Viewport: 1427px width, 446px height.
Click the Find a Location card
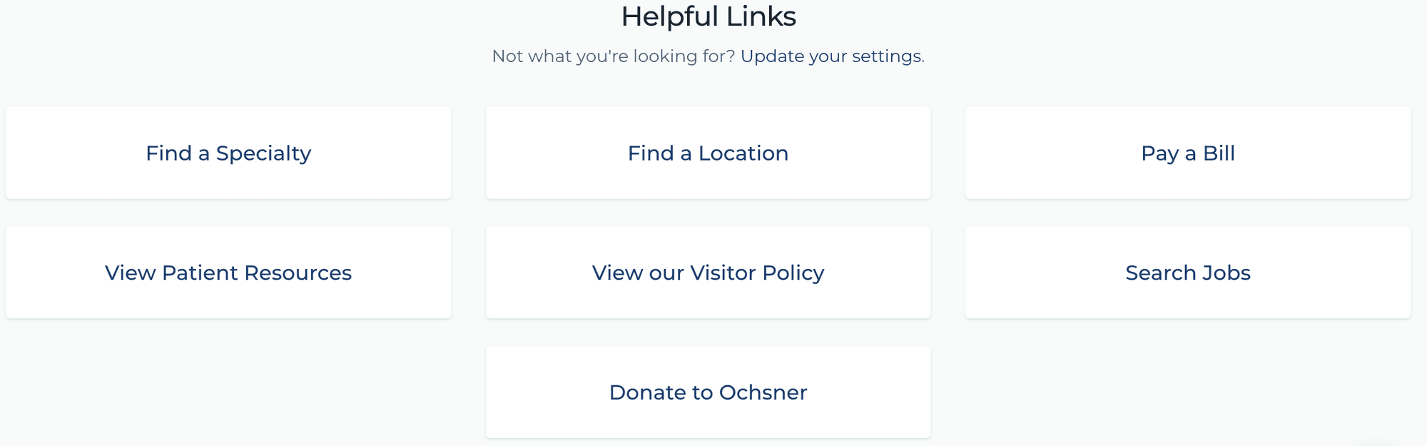click(x=708, y=153)
